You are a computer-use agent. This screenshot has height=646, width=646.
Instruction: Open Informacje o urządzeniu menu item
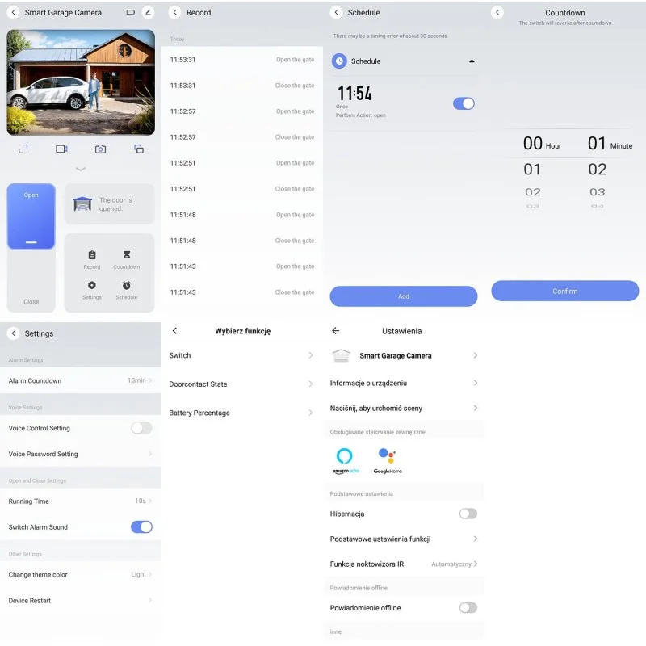[404, 383]
